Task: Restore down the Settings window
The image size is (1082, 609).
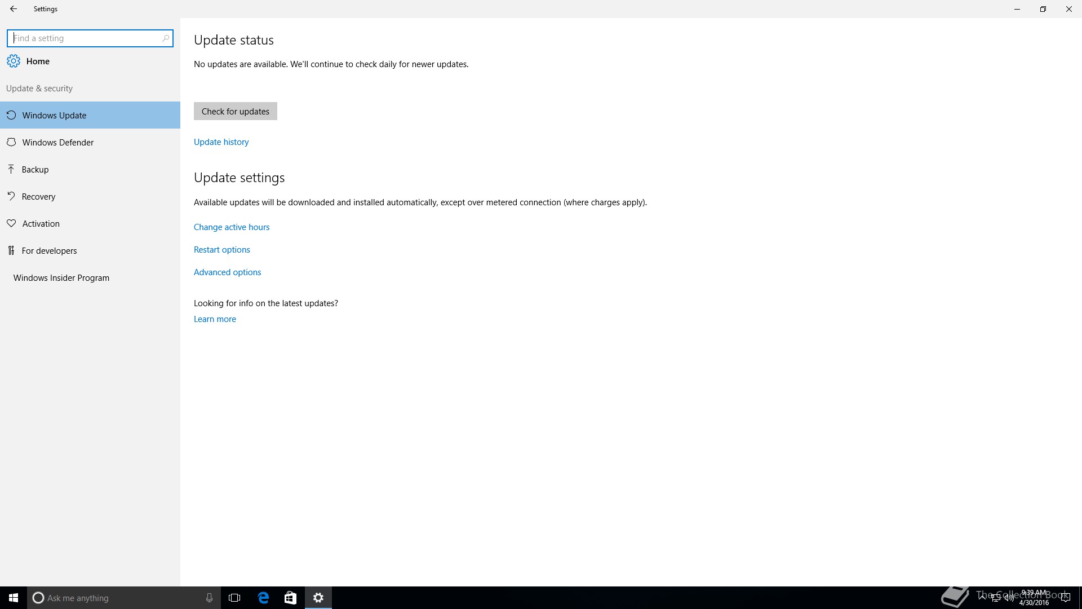Action: 1043,9
